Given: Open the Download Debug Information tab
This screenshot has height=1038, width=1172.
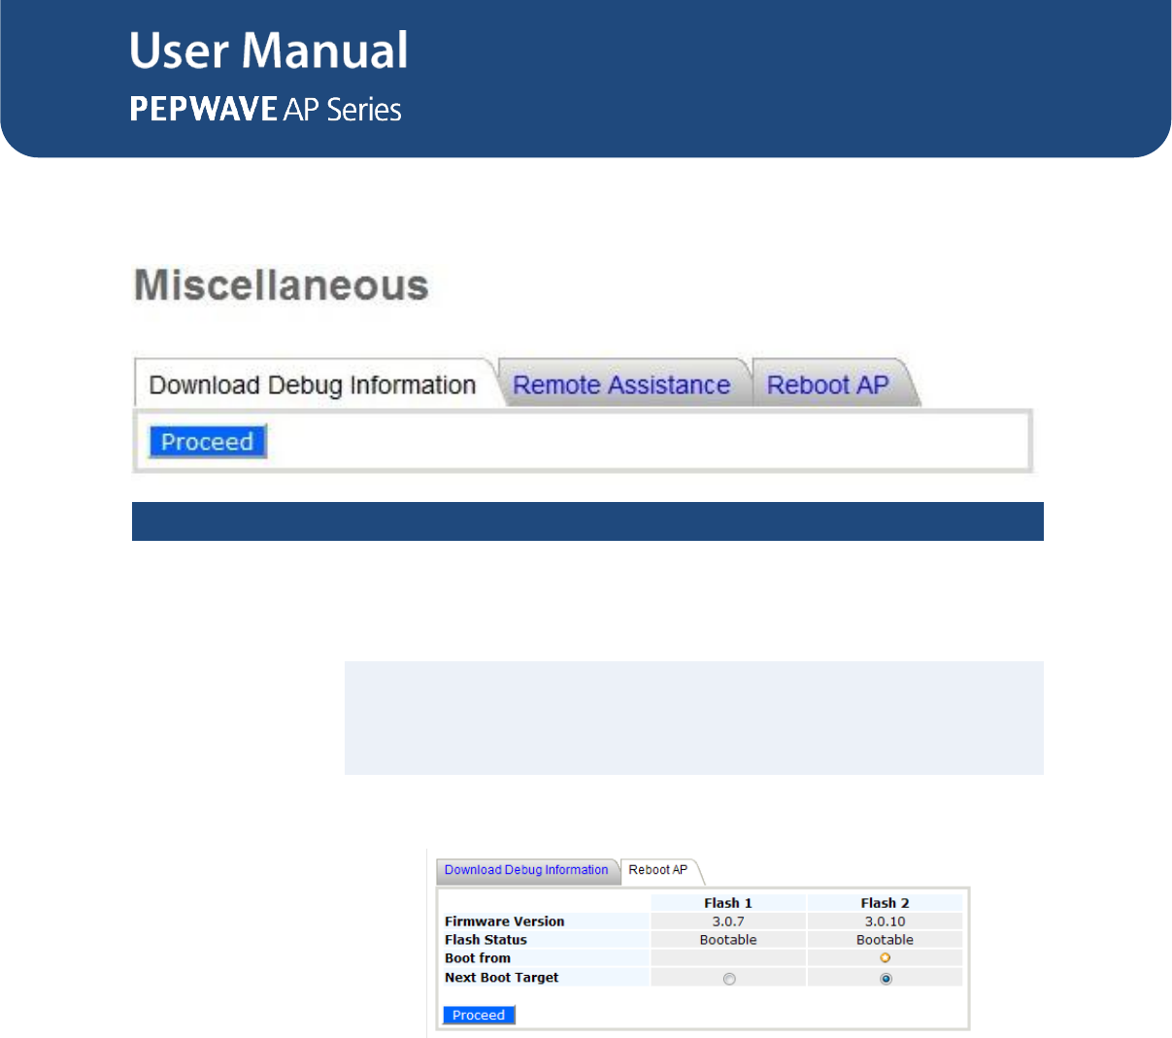Looking at the screenshot, I should click(x=313, y=385).
